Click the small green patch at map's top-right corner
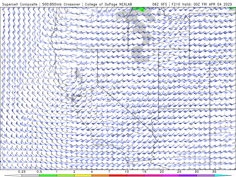The image size is (236, 177). click(x=232, y=9)
